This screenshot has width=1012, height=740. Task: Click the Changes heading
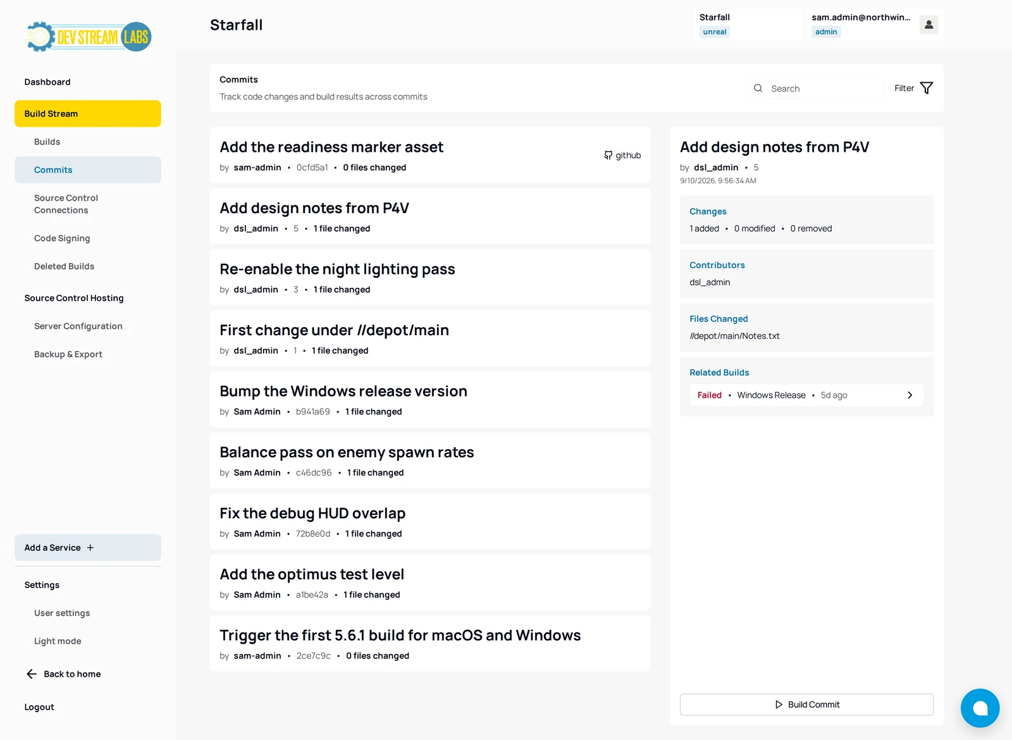tap(708, 211)
